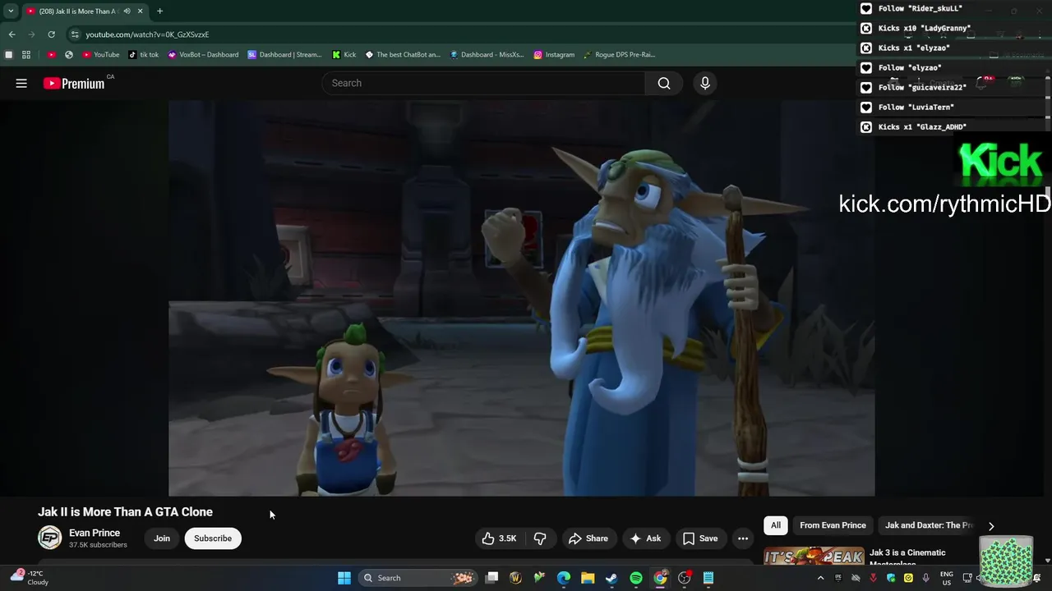Image resolution: width=1052 pixels, height=591 pixels.
Task: Open File Explorer from the taskbar
Action: tap(588, 578)
